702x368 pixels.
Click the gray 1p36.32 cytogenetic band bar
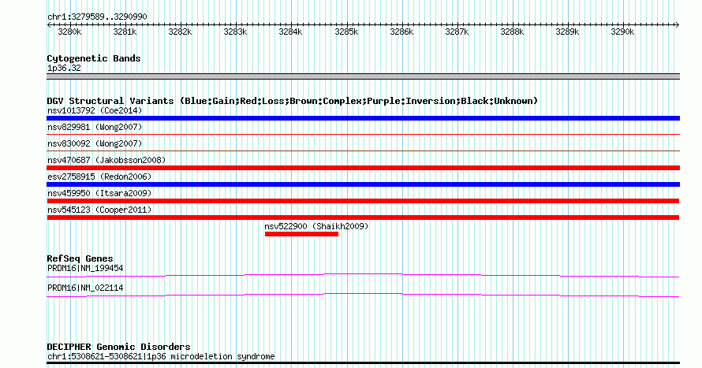(363, 76)
